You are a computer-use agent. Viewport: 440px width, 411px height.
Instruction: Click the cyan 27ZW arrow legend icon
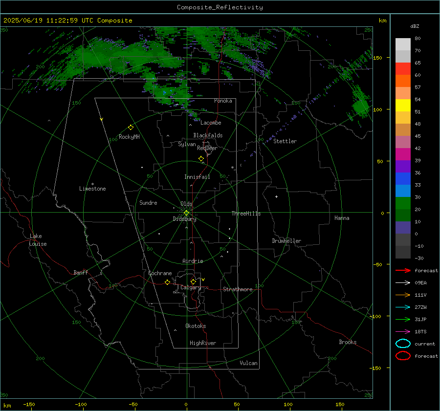click(403, 307)
